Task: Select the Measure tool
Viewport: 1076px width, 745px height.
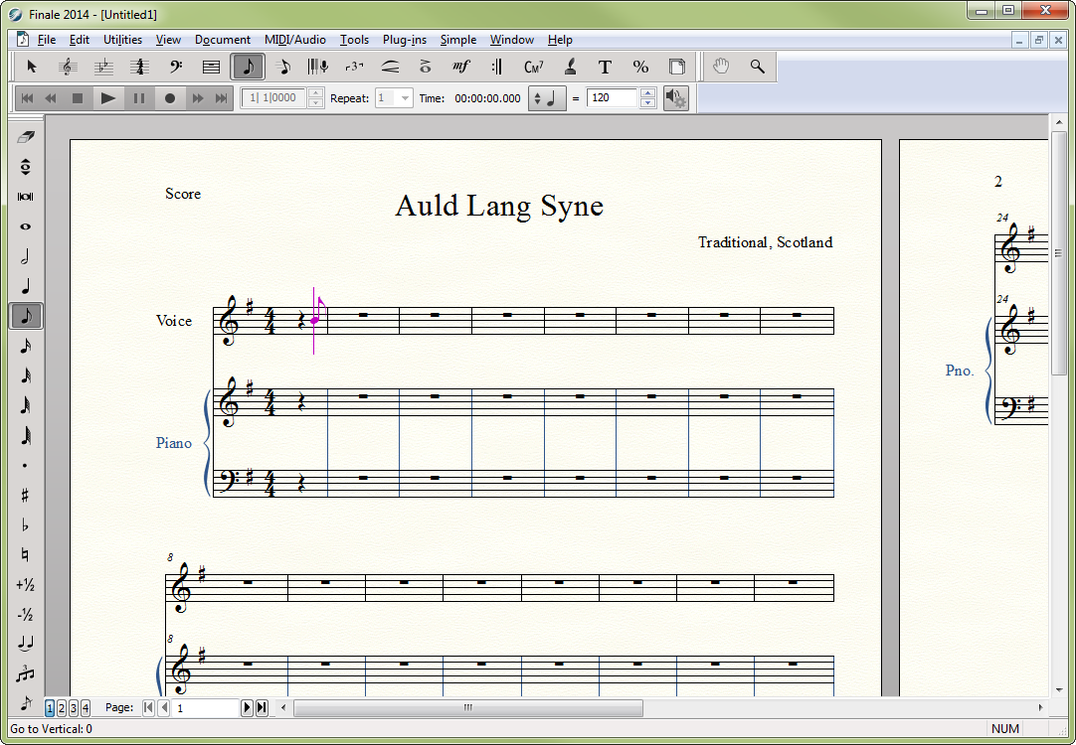Action: point(212,67)
